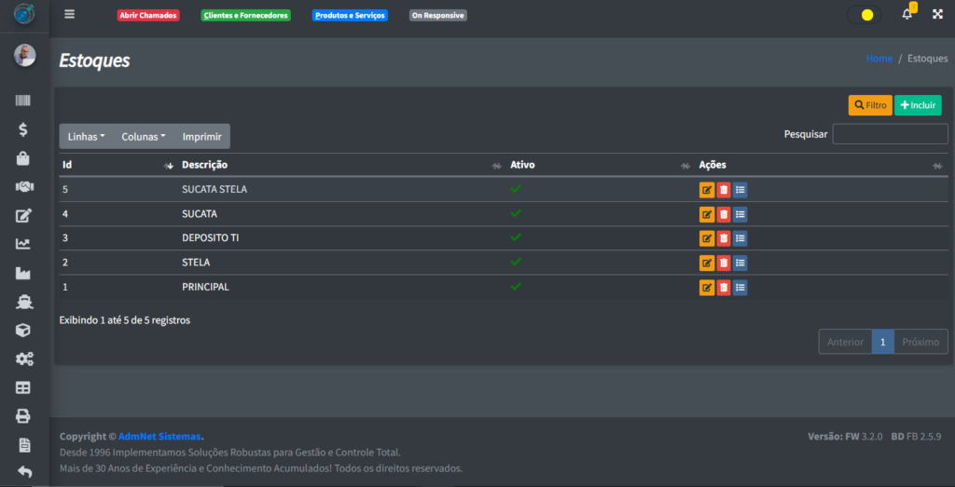
Task: Toggle the sidebar with the hamburger icon
Action: point(69,15)
